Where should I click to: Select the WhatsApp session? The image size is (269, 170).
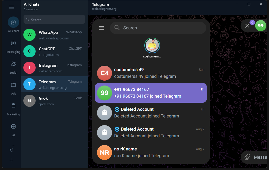pos(54,35)
